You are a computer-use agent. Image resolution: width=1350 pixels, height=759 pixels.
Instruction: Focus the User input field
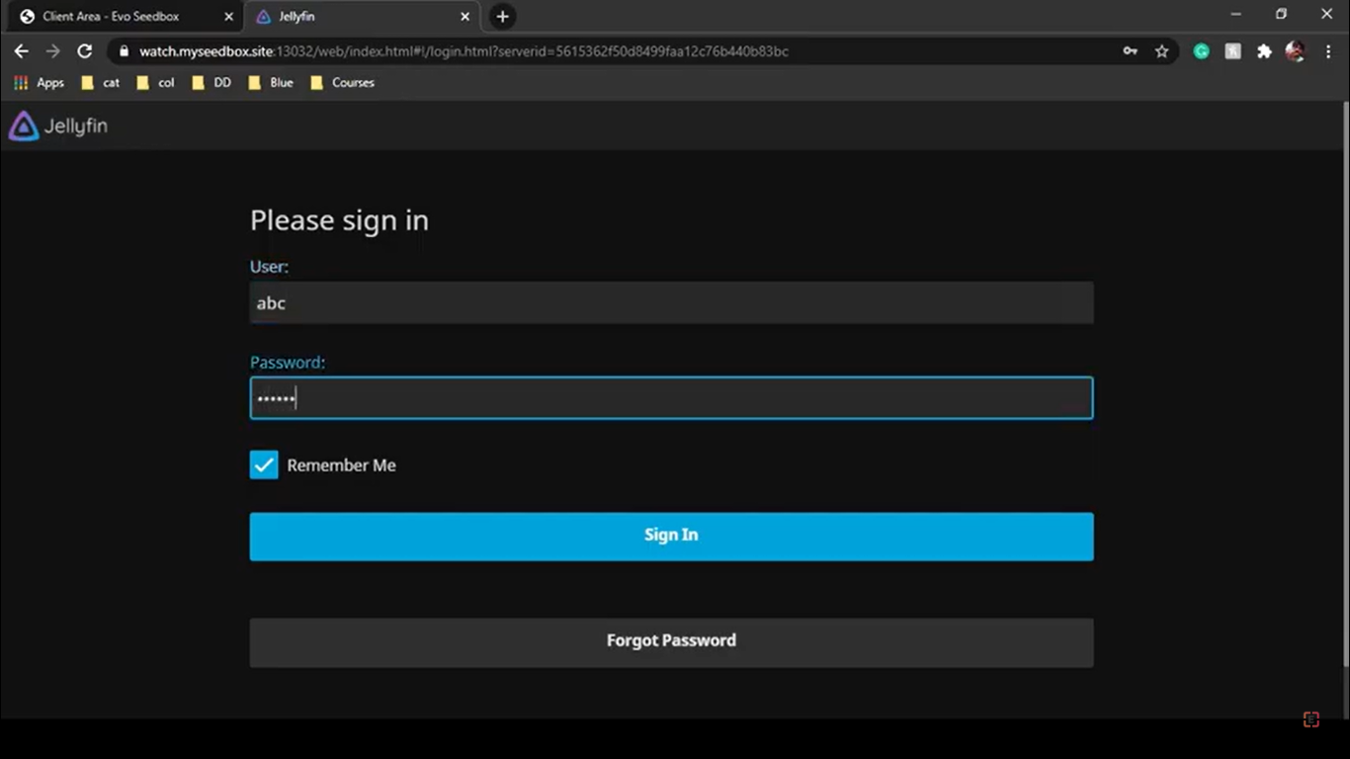point(671,302)
